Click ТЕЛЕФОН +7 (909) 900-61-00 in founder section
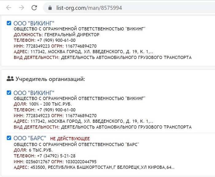The height and width of the screenshot is (177, 215). pyautogui.click(x=45, y=110)
